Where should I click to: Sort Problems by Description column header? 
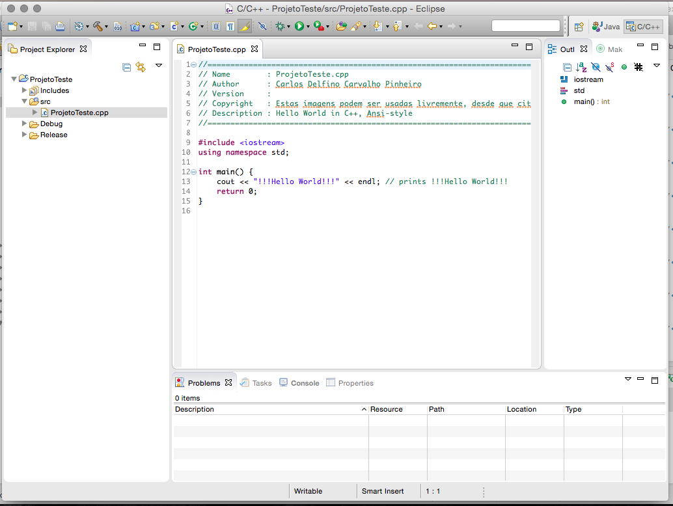tap(271, 409)
